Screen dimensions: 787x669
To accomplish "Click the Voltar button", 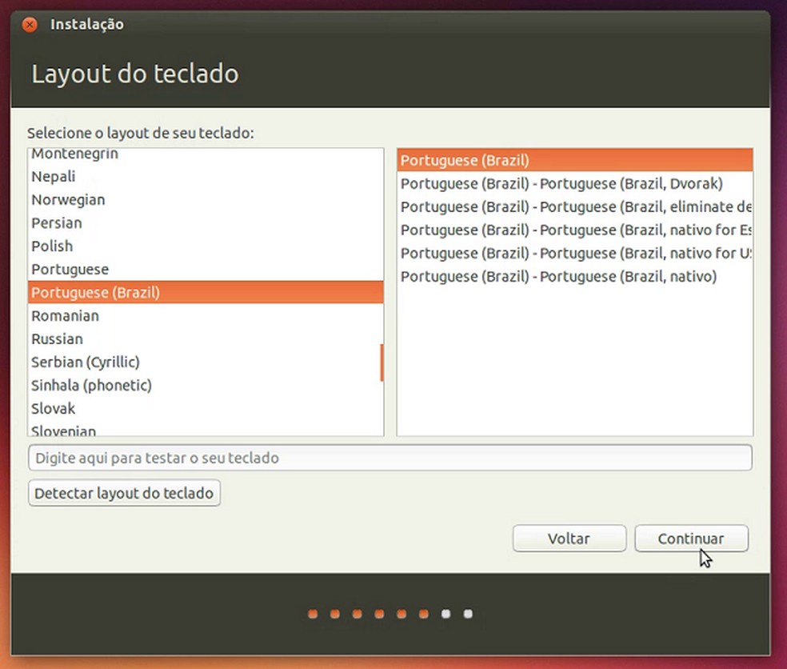I will click(569, 539).
